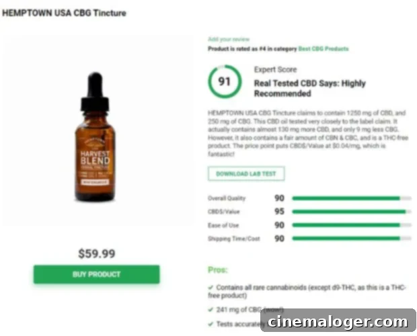Click the Ease of Use rating bar

[352, 225]
